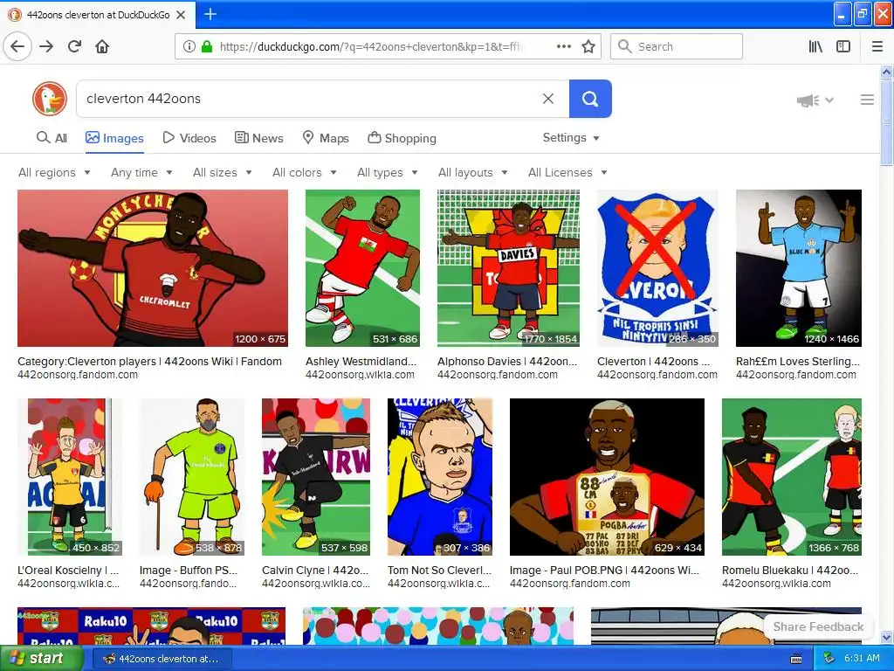Reload the current page
The image size is (894, 671).
(74, 46)
